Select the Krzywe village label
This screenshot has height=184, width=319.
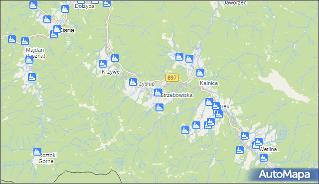(x=111, y=72)
